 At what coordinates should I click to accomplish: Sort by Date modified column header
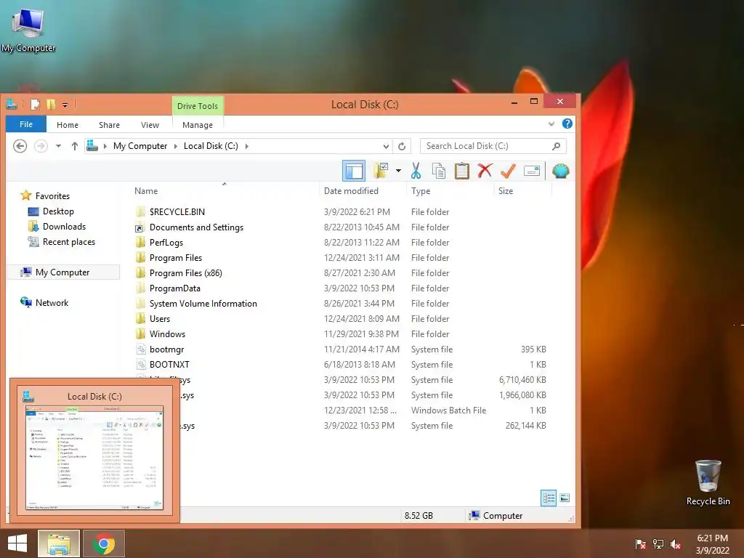(x=351, y=191)
